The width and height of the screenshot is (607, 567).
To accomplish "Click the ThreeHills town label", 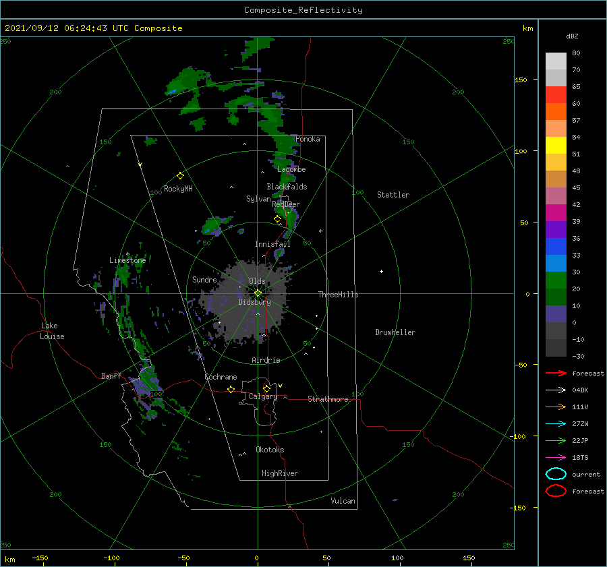I will (x=339, y=295).
